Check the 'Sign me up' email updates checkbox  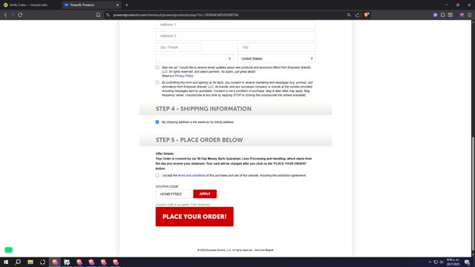157,67
